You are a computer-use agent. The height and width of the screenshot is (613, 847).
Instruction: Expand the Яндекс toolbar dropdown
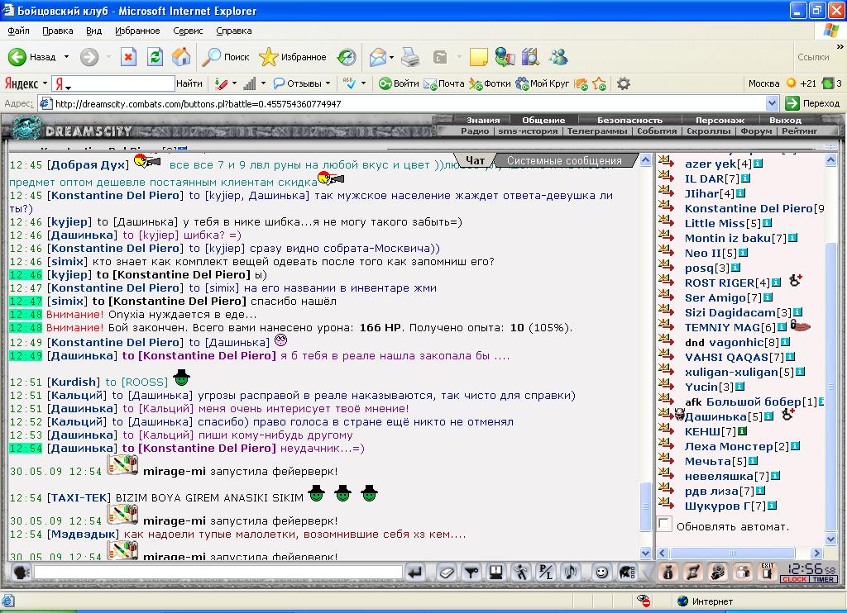pos(45,84)
